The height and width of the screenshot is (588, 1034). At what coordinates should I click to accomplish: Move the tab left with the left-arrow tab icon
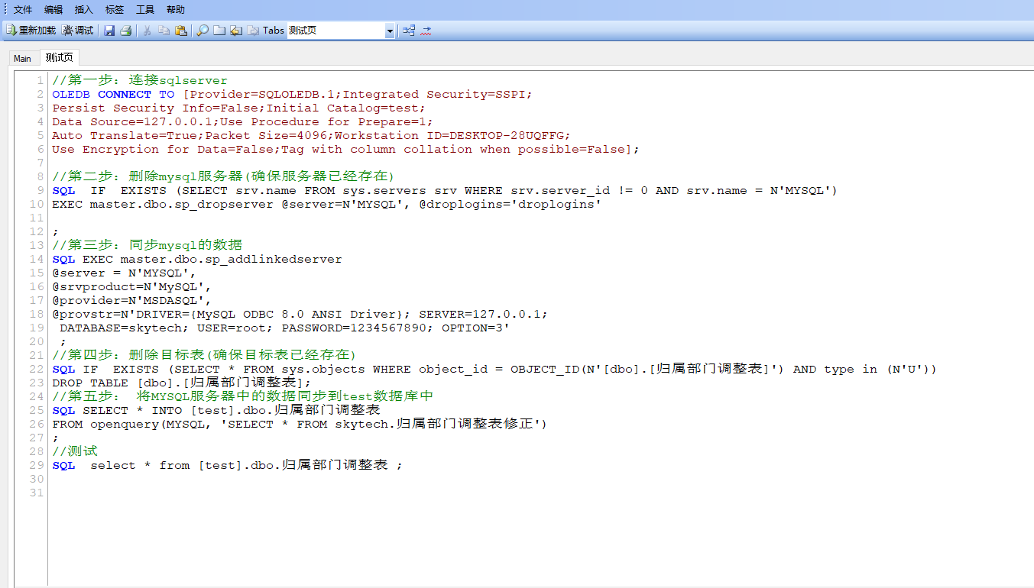pyautogui.click(x=236, y=31)
